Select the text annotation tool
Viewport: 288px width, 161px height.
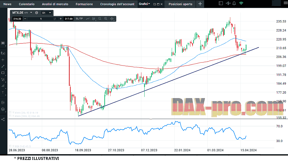(3, 93)
